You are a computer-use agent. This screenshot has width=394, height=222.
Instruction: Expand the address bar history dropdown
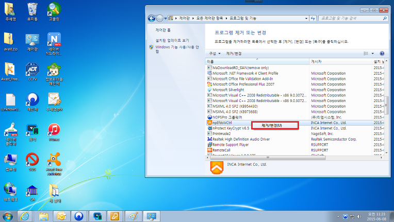coord(306,19)
